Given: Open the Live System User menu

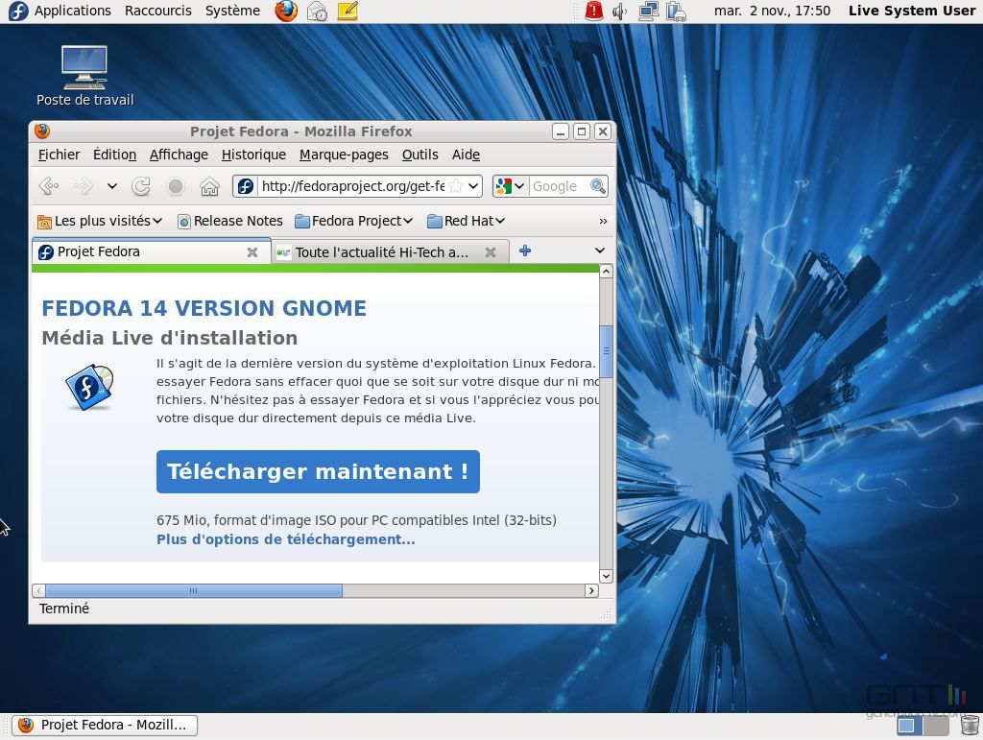Looking at the screenshot, I should 912,11.
